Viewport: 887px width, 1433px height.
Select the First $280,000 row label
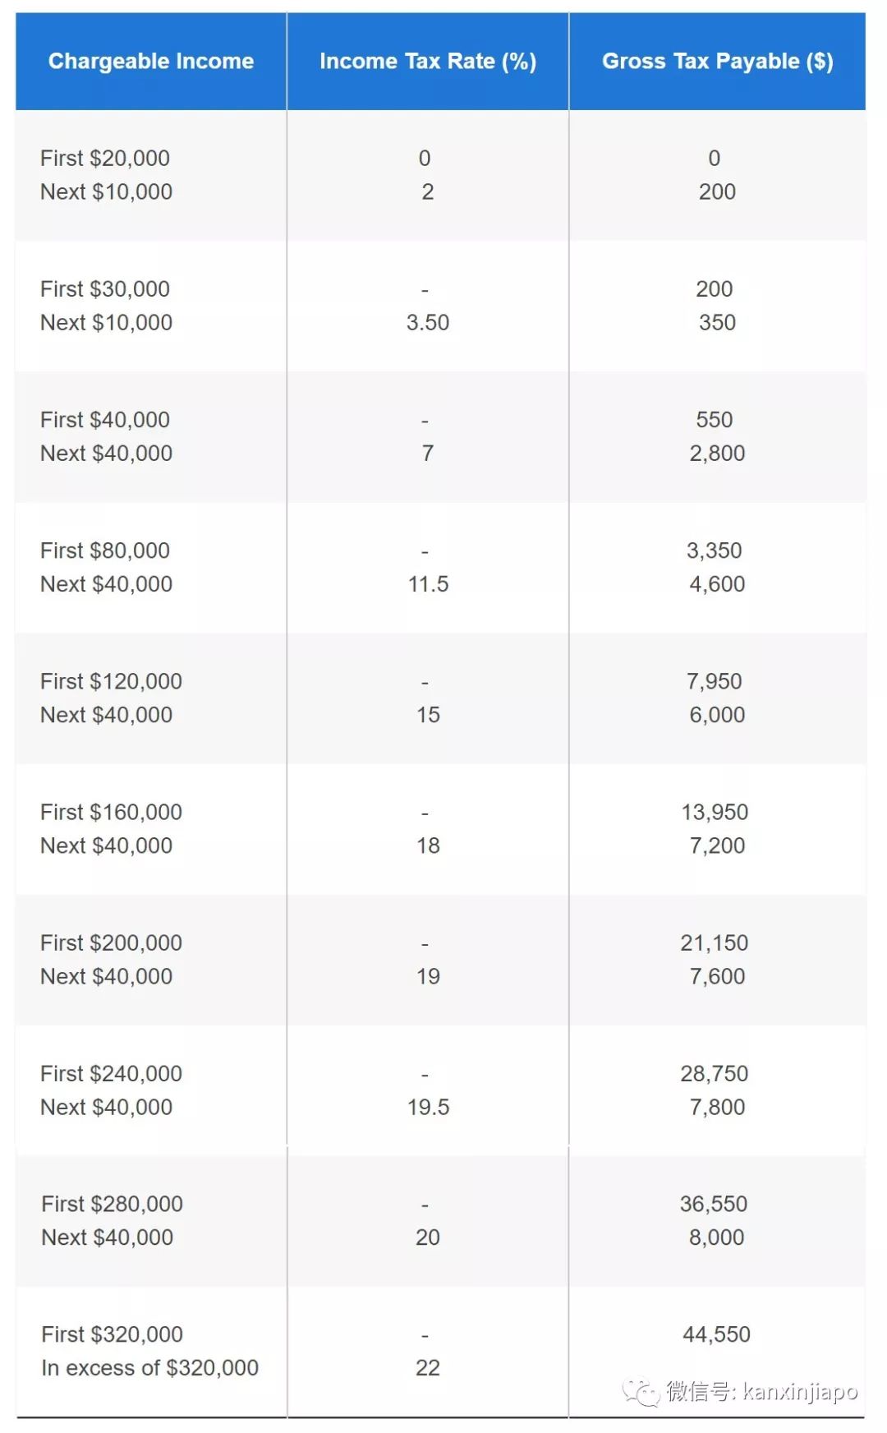[112, 1204]
